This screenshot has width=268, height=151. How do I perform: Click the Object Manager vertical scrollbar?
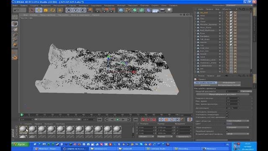coord(251,41)
